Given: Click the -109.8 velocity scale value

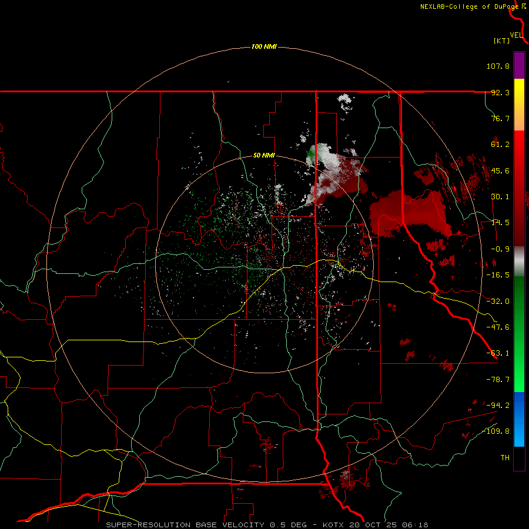Looking at the screenshot, I should pyautogui.click(x=496, y=431).
